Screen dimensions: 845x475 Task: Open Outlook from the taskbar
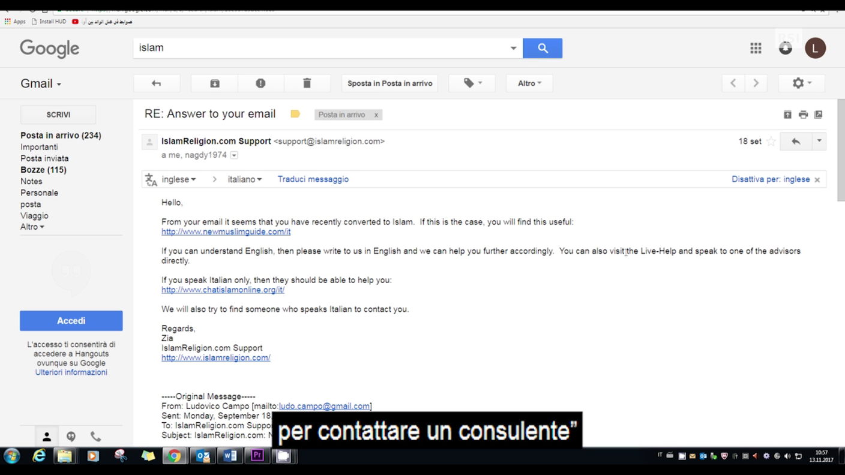pos(203,456)
